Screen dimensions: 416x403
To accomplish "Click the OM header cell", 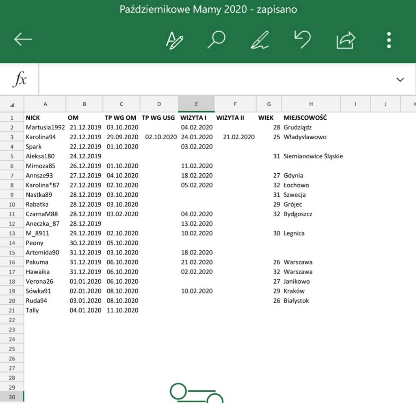I will [x=84, y=118].
